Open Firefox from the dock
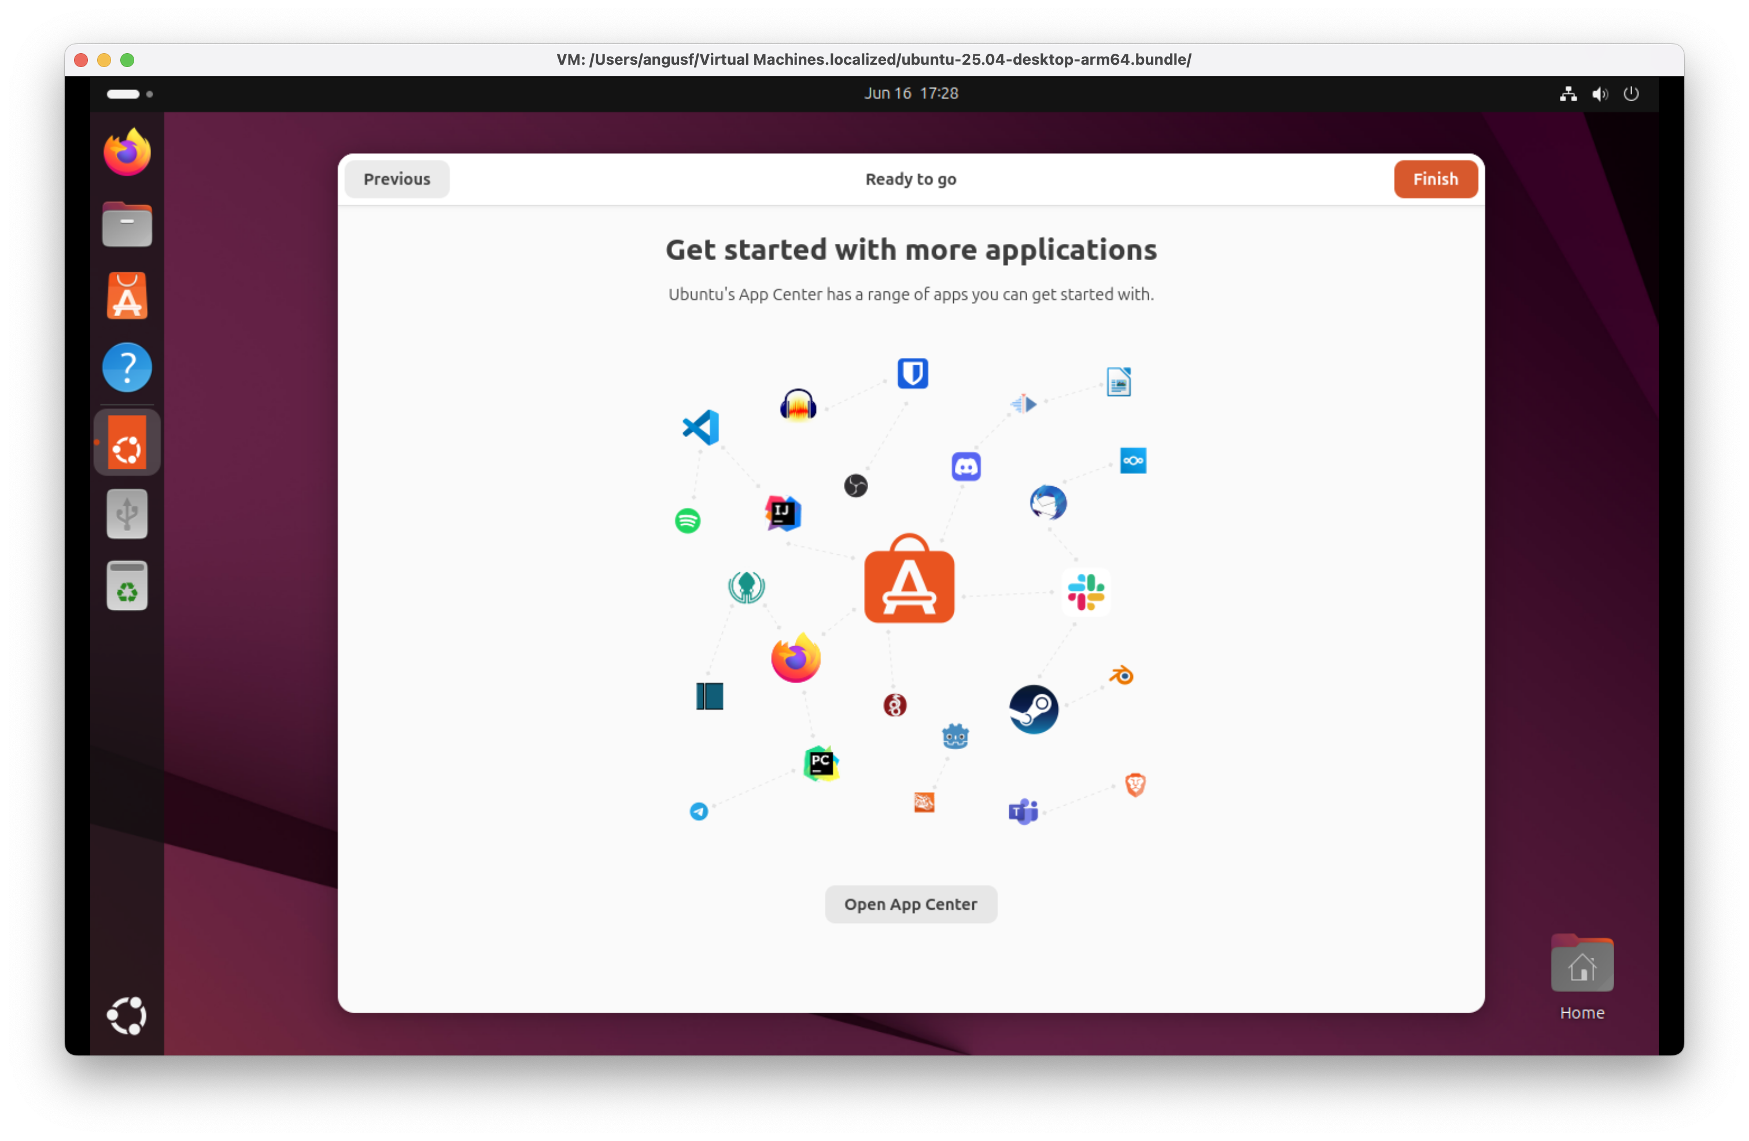This screenshot has height=1141, width=1749. pos(127,152)
